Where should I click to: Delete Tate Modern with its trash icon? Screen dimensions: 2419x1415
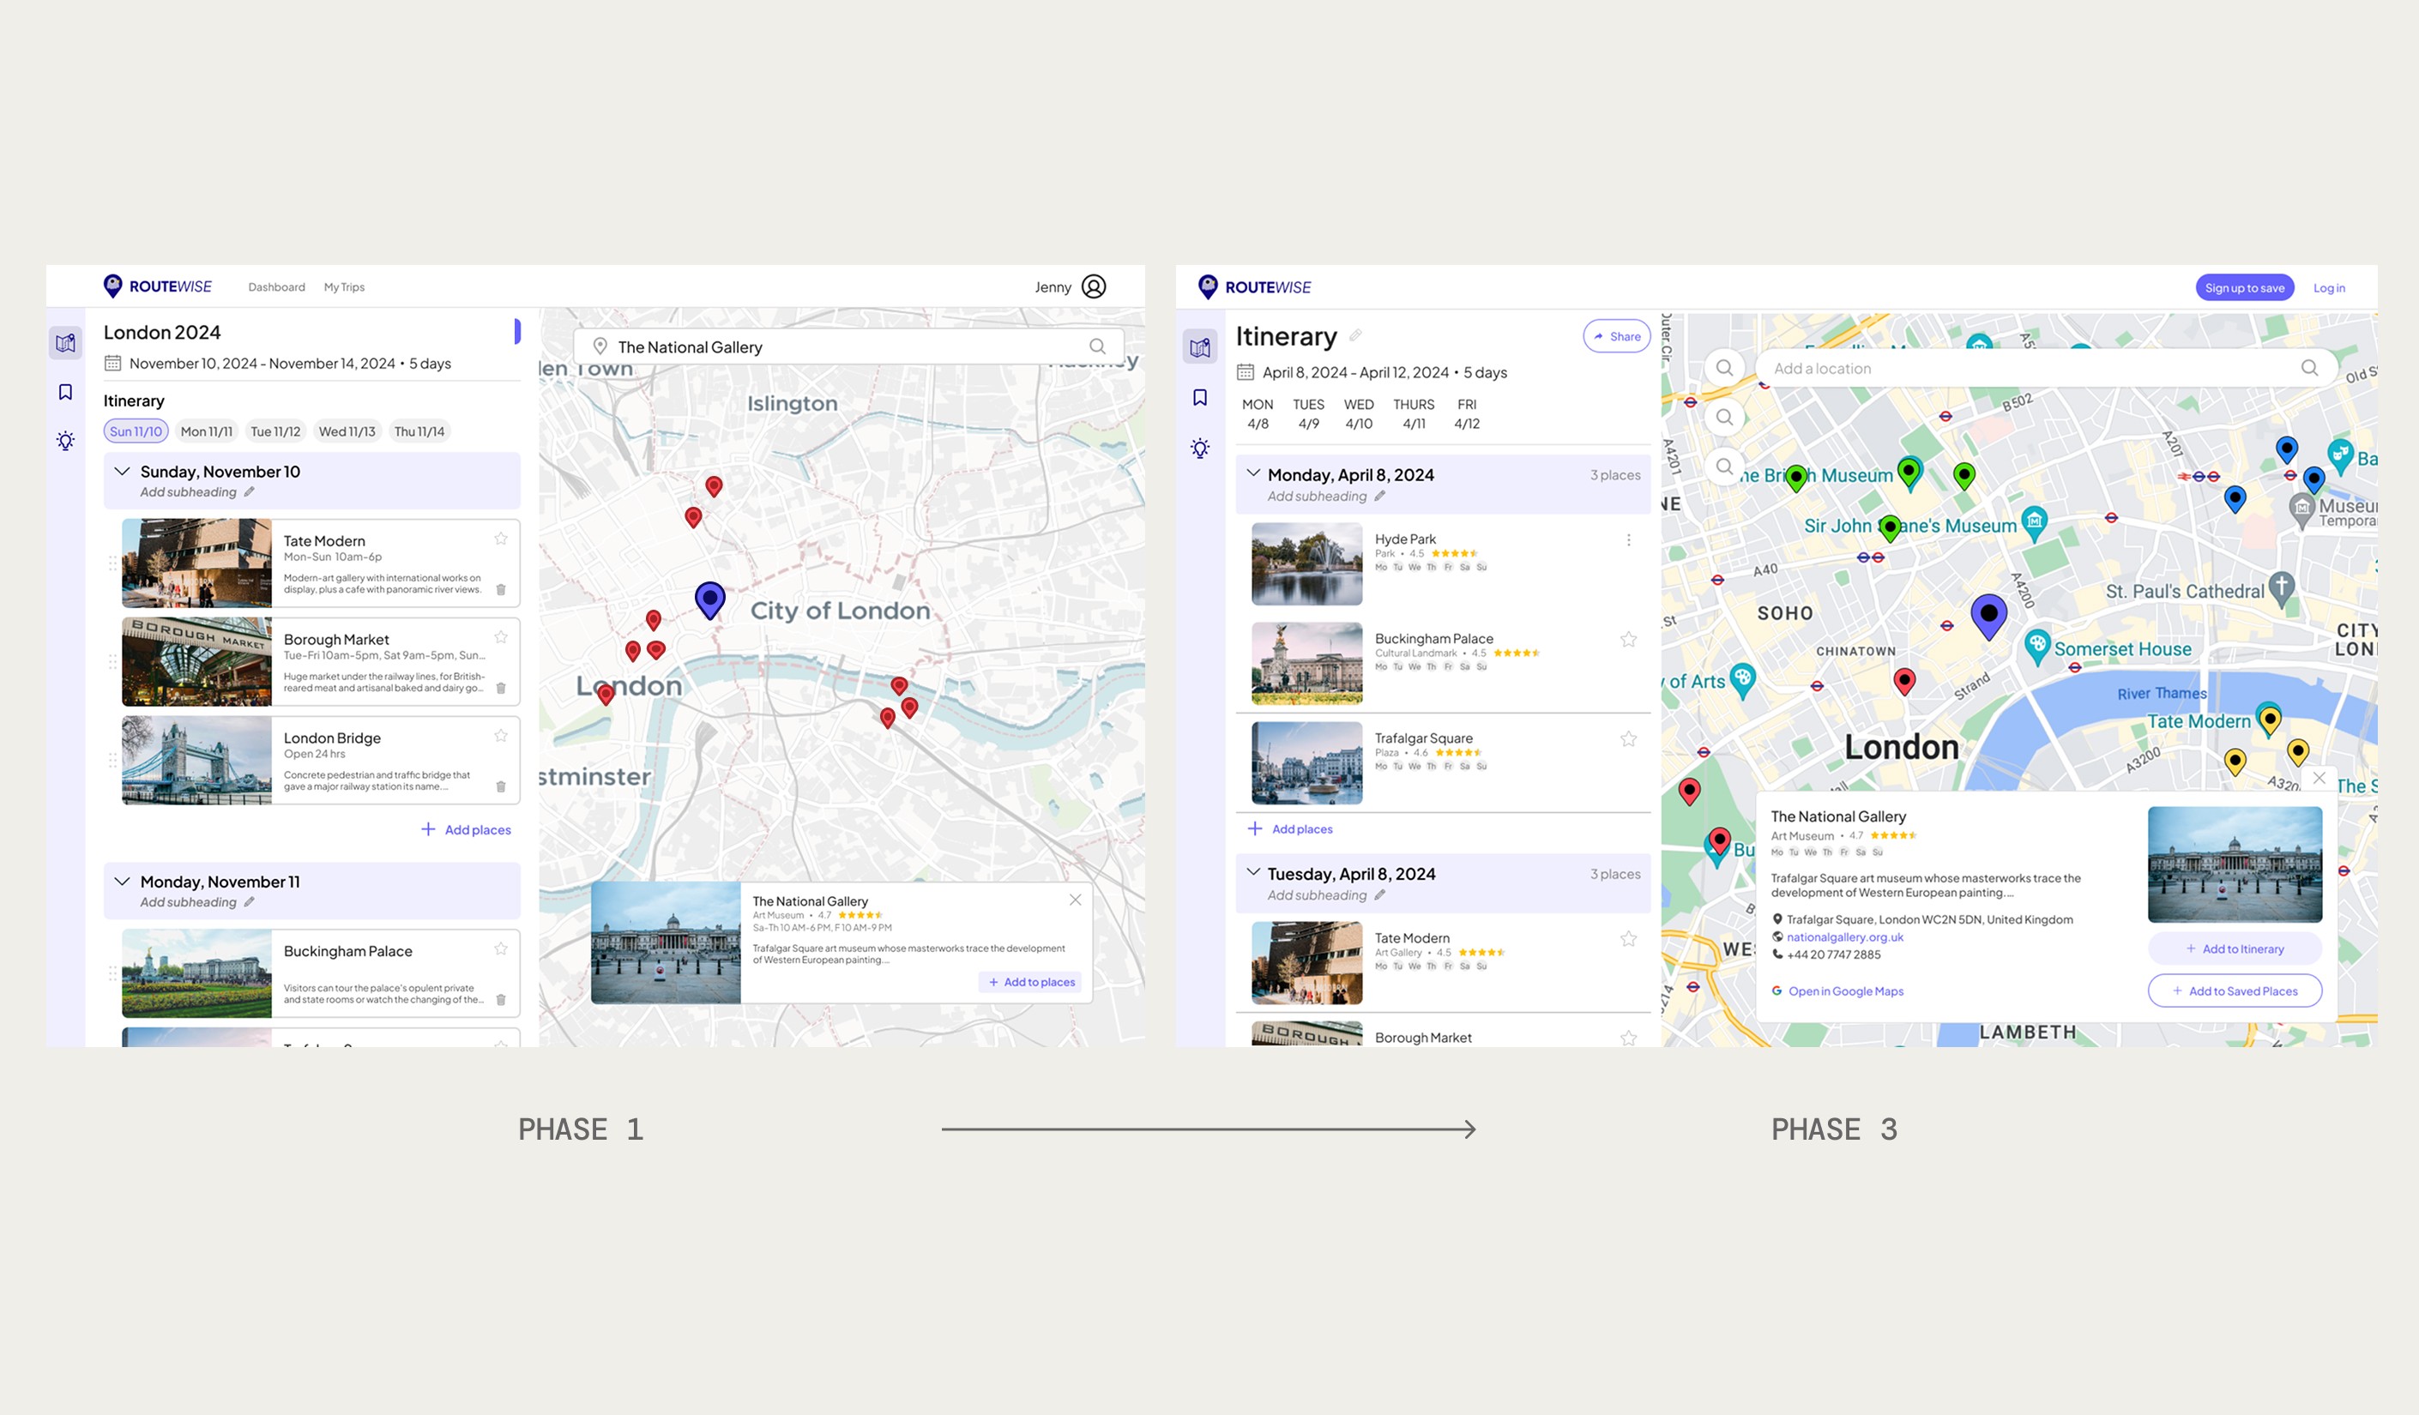500,589
